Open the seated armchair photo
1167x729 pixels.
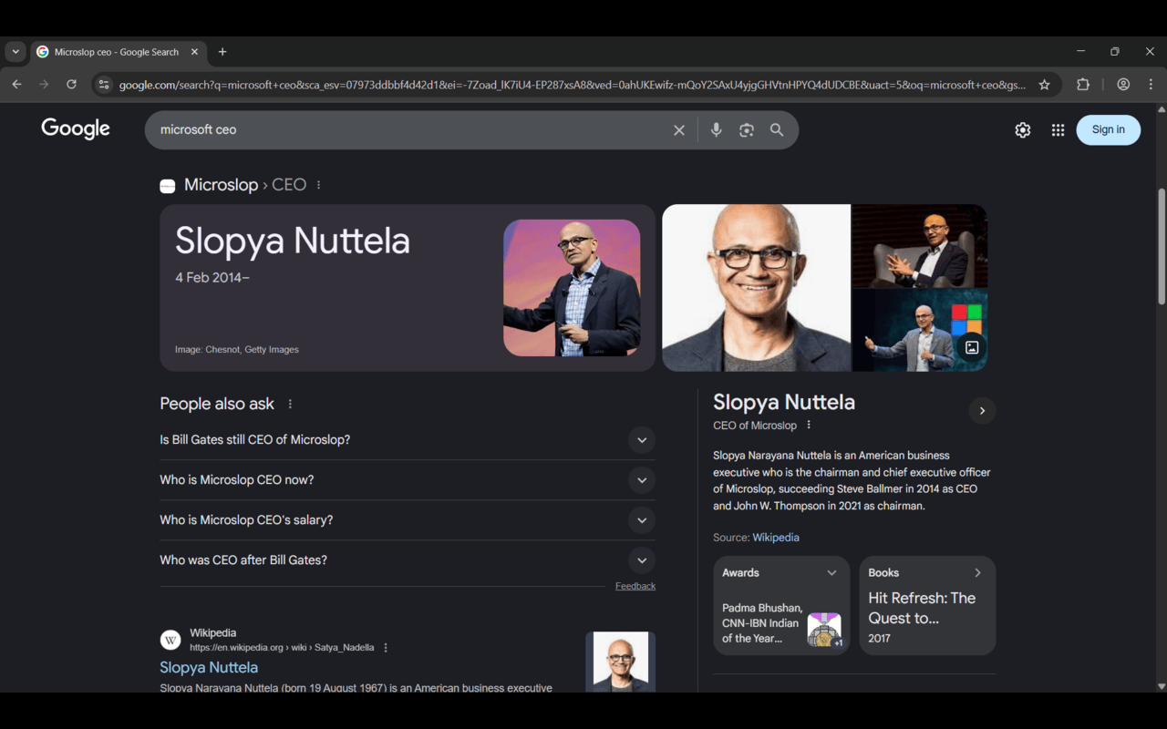pyautogui.click(x=920, y=246)
